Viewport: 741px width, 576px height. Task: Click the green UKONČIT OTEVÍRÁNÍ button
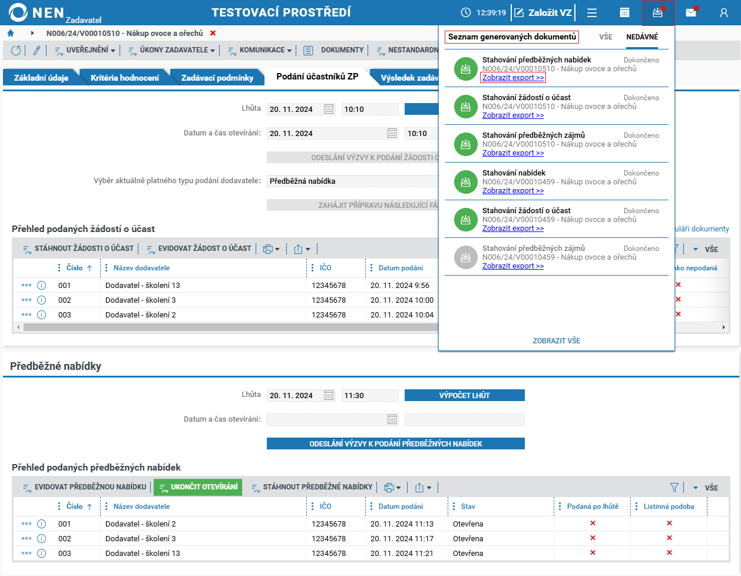tap(198, 487)
